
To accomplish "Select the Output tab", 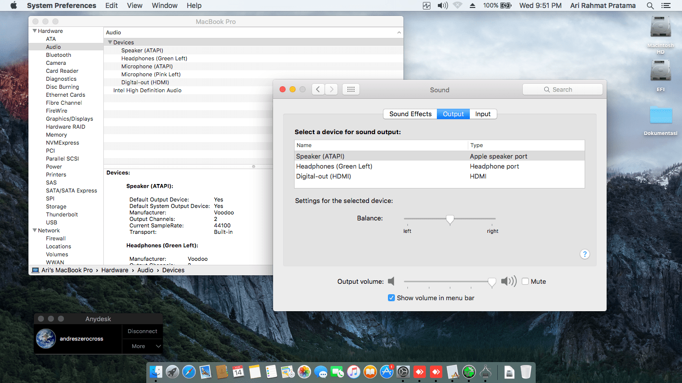I will (453, 114).
